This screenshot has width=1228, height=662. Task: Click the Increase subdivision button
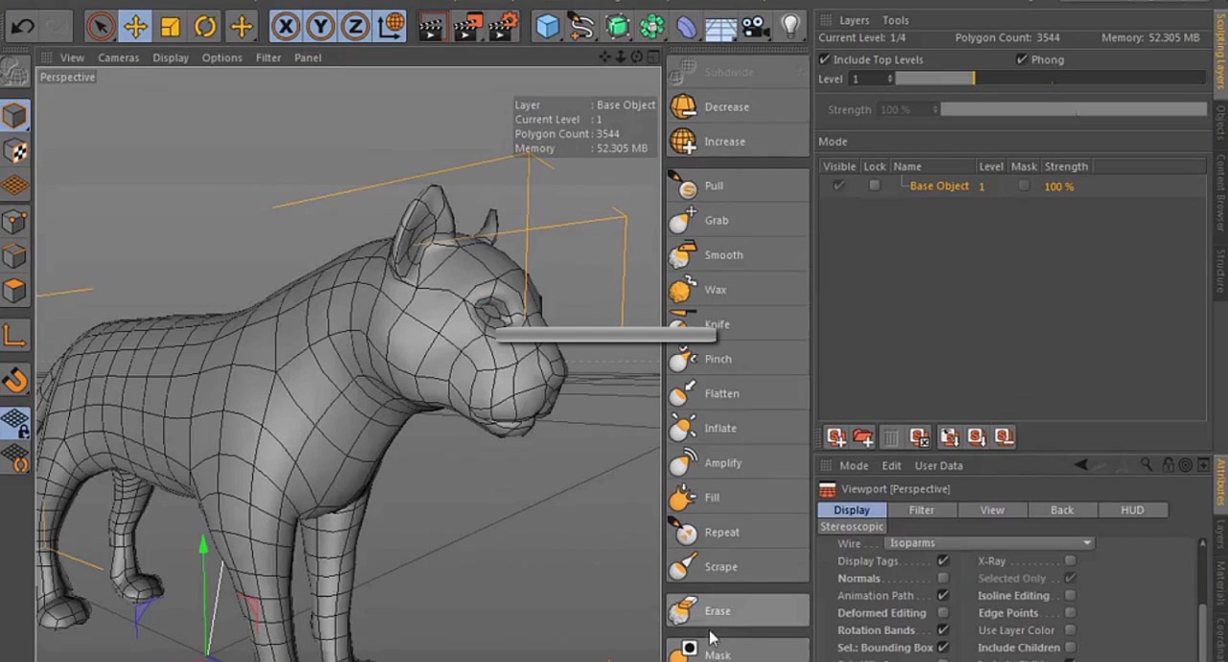pyautogui.click(x=724, y=141)
